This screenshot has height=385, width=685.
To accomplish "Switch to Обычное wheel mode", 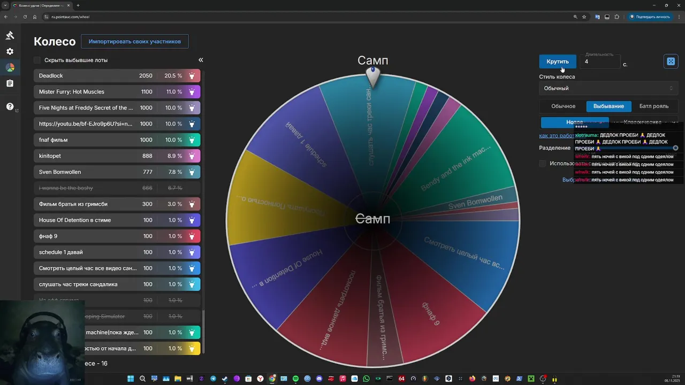I will (563, 106).
